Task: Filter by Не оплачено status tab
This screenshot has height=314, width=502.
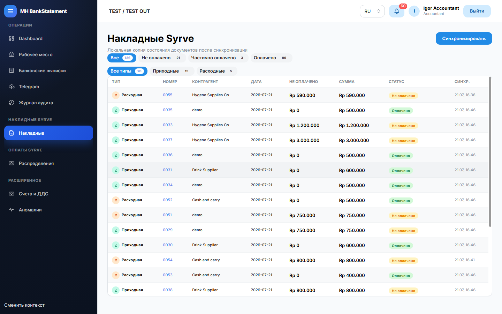Action: point(162,58)
